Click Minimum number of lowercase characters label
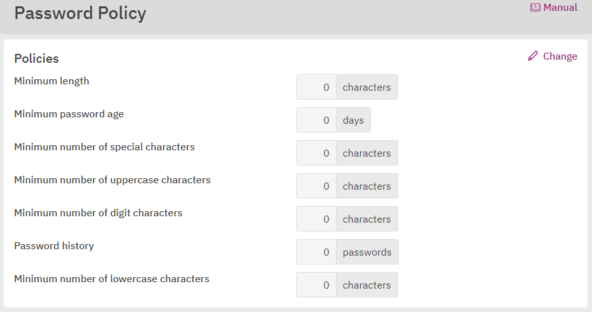The width and height of the screenshot is (592, 312). click(x=112, y=279)
